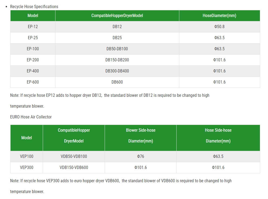Click the 'EP-200' model cell
268x199 pixels.
coord(33,60)
